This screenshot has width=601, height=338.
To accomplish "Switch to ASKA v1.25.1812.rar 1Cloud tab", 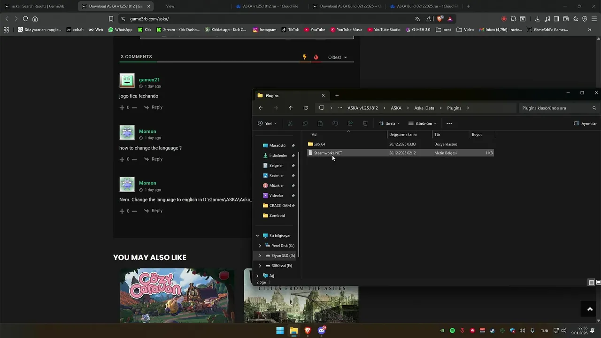I will [270, 6].
